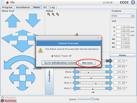This screenshot has height=103, width=137.
Task: Decrease Elbow joint with left arrow
Action: coord(76,72)
